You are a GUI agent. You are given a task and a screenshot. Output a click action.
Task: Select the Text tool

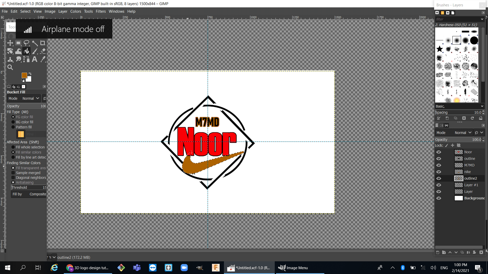(x=35, y=59)
